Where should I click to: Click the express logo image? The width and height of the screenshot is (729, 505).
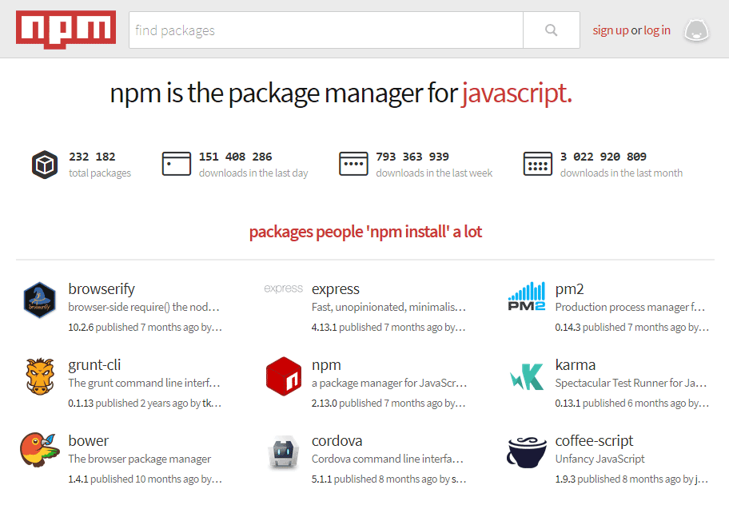point(283,288)
